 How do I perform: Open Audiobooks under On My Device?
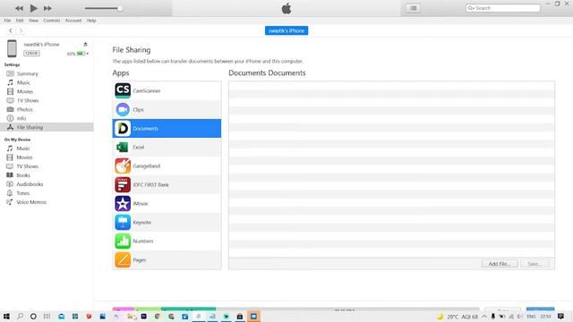coord(30,184)
